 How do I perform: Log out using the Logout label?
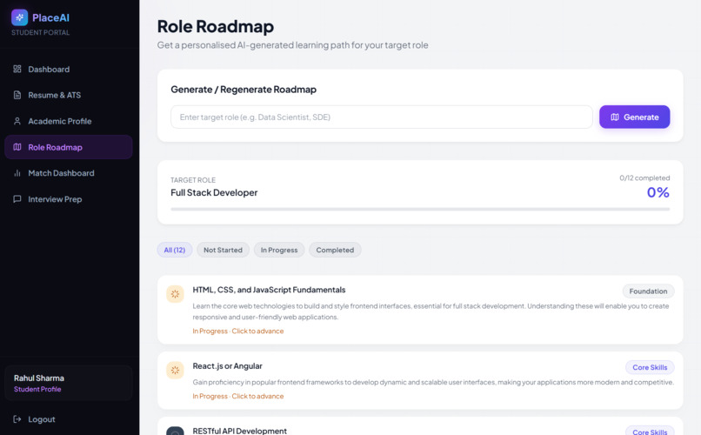coord(42,419)
